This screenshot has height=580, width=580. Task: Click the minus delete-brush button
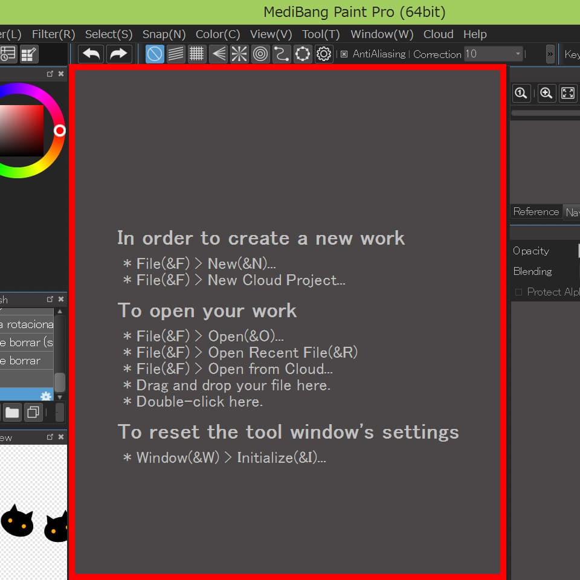pos(60,412)
